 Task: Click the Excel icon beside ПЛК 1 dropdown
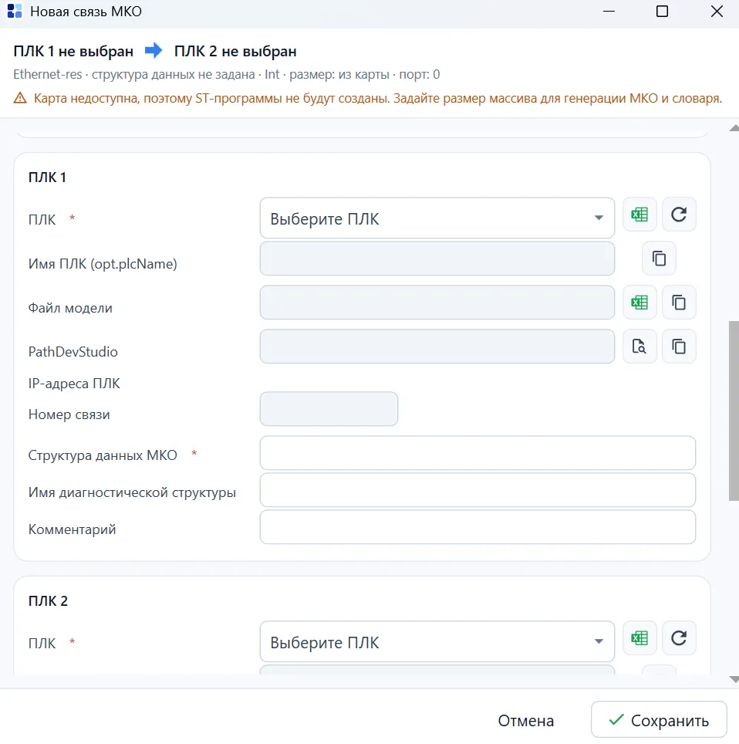pyautogui.click(x=639, y=215)
